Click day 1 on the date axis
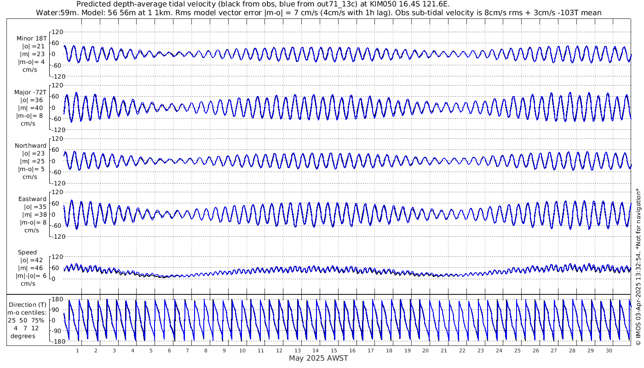 (78, 351)
